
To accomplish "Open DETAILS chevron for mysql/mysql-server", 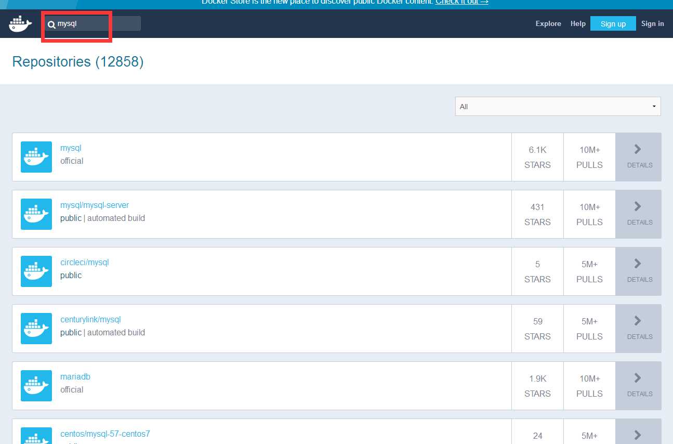I will pos(639,214).
